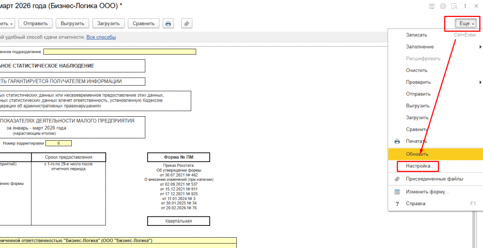Screen dimensions: 483x248
Task: Expand the Заполнение submenu
Action: (x=435, y=47)
